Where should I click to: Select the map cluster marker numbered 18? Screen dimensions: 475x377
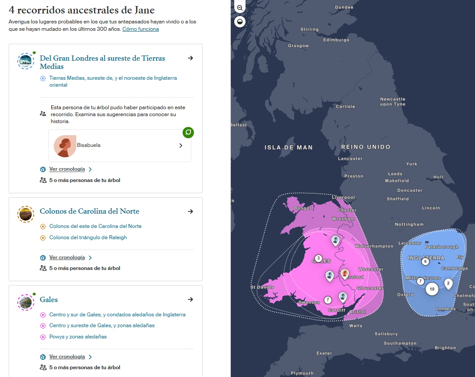[x=432, y=289]
